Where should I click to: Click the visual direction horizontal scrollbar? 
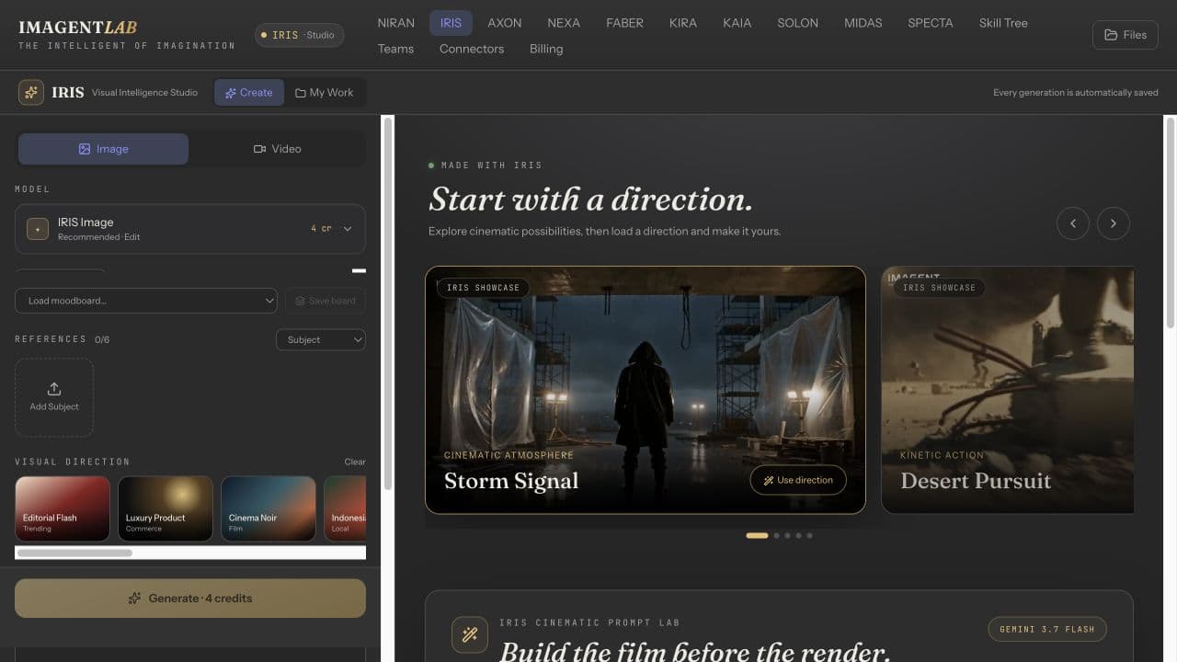pyautogui.click(x=74, y=553)
